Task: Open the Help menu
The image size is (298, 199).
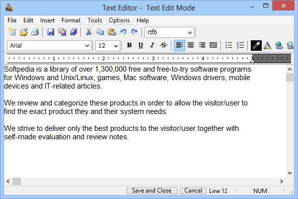Action: [143, 20]
